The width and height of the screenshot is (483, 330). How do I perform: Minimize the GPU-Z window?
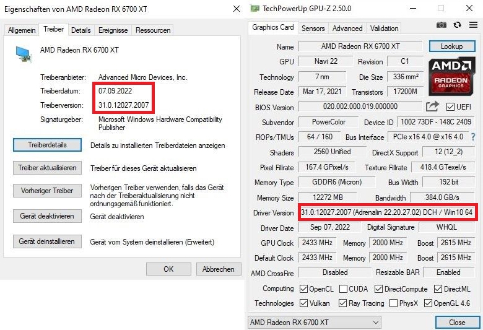(413, 8)
